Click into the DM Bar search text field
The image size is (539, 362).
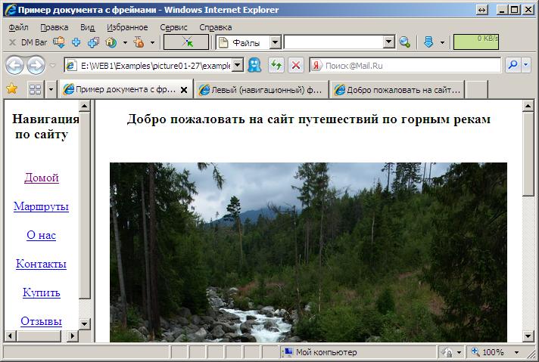333,42
